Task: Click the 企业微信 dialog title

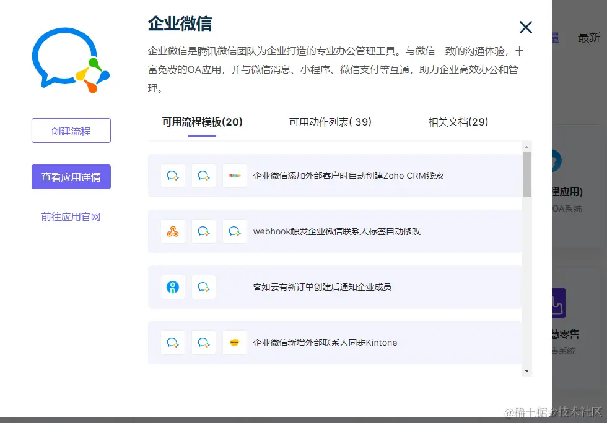Action: pyautogui.click(x=180, y=24)
